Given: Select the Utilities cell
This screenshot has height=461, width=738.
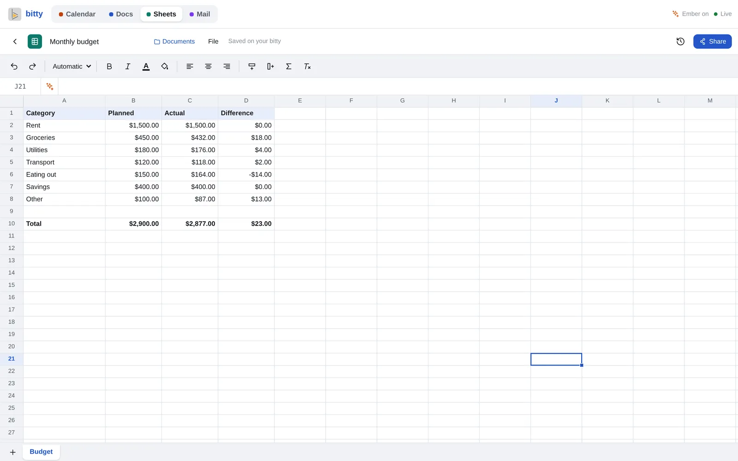Looking at the screenshot, I should click(64, 150).
